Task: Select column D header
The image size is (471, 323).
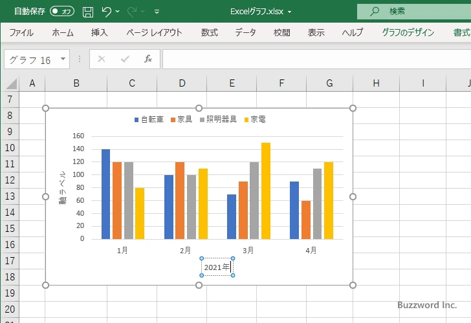Action: pos(182,83)
